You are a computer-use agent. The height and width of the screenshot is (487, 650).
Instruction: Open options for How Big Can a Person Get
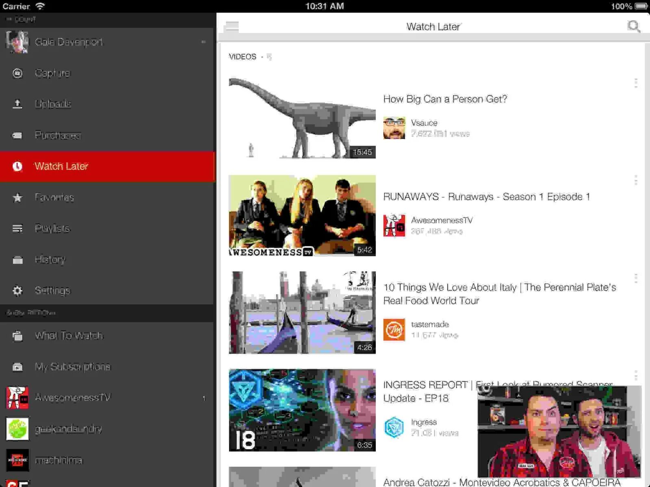(636, 83)
